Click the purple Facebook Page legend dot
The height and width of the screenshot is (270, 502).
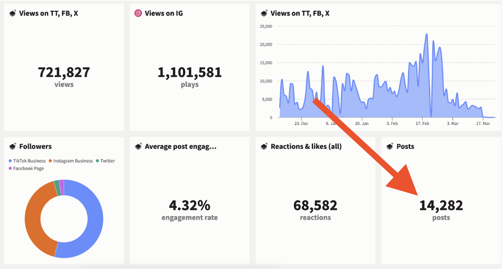click(11, 169)
